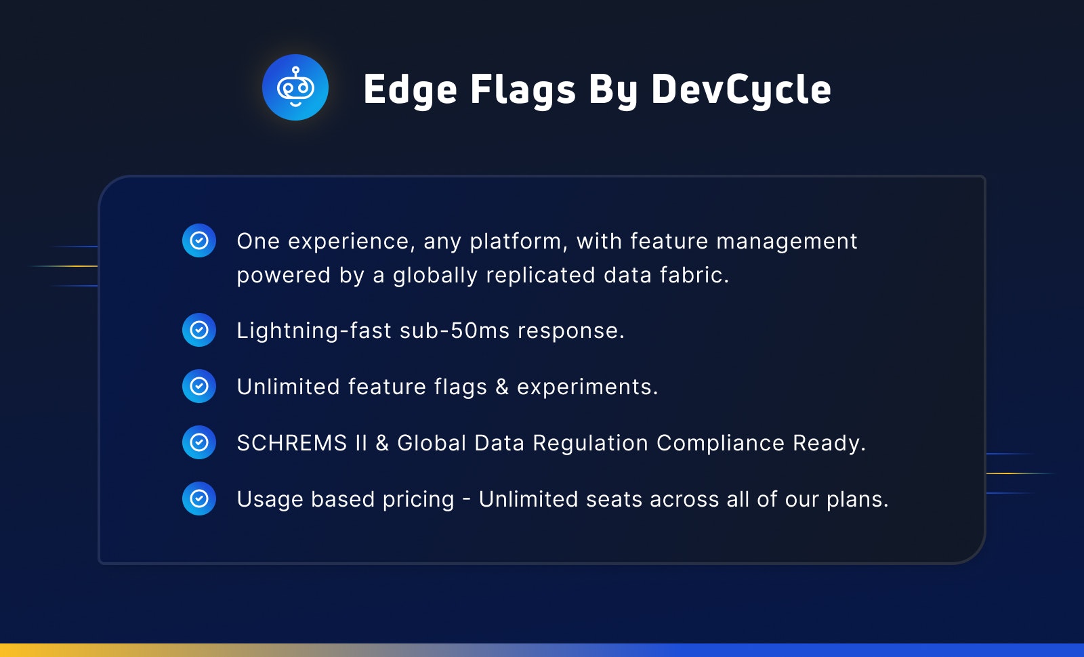Image resolution: width=1084 pixels, height=657 pixels.
Task: Click the yellow-to-blue gradient bar at bottom
Action: (x=542, y=650)
